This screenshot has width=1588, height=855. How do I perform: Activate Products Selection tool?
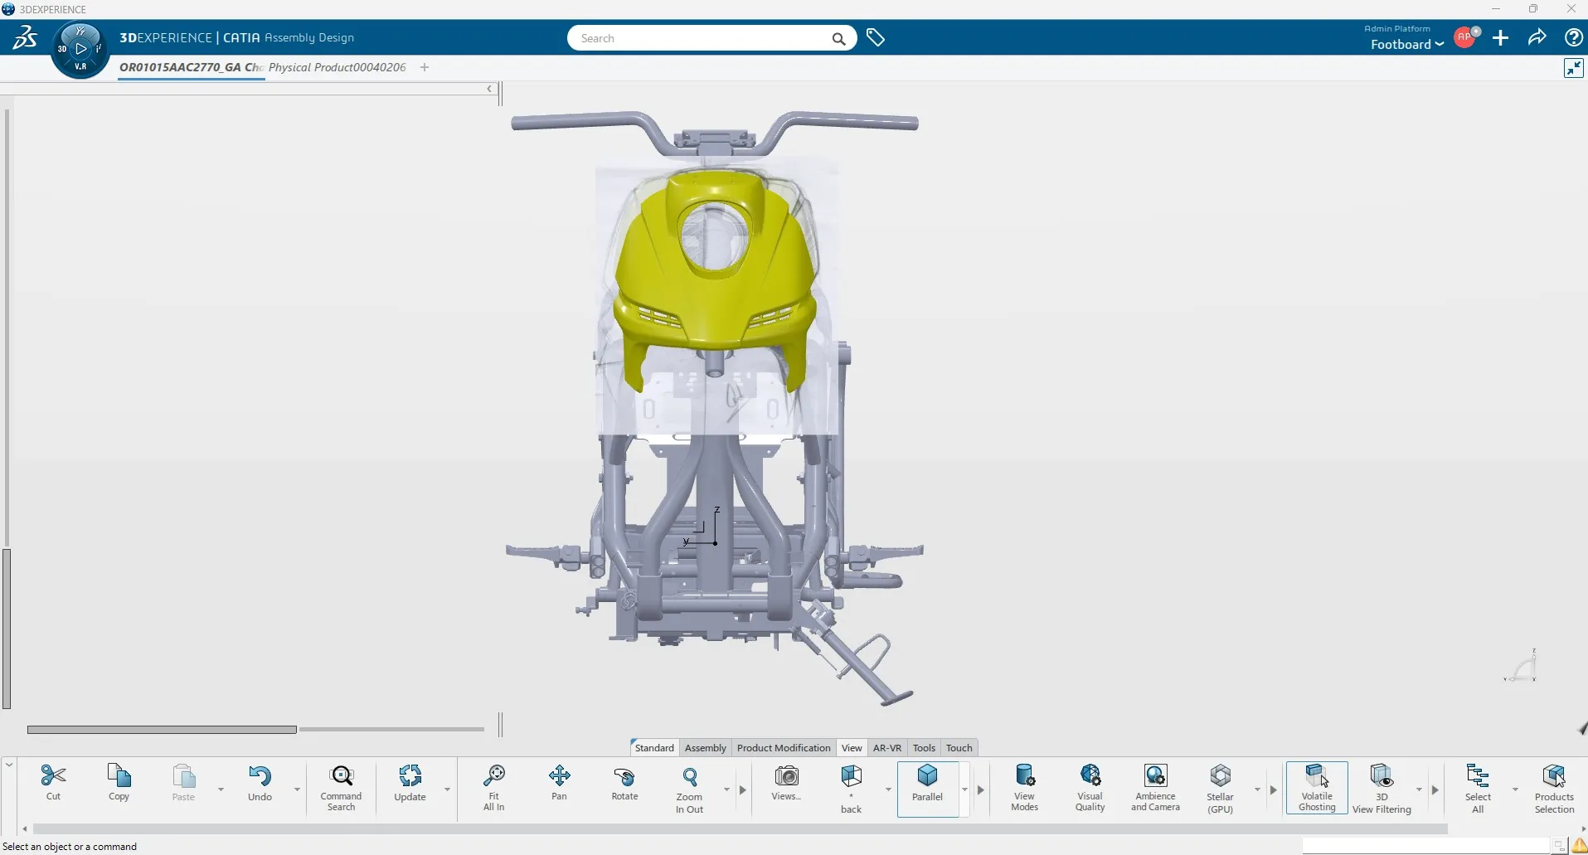[1554, 786]
